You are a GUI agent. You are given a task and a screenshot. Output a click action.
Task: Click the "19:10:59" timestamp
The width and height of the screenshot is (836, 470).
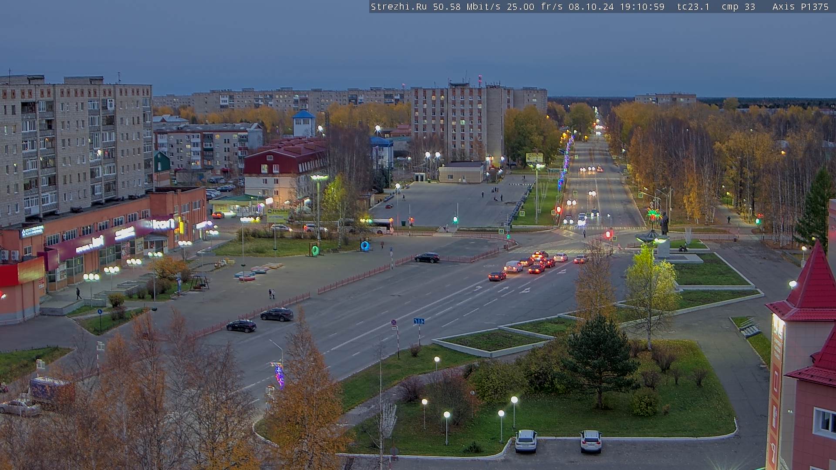coord(642,7)
